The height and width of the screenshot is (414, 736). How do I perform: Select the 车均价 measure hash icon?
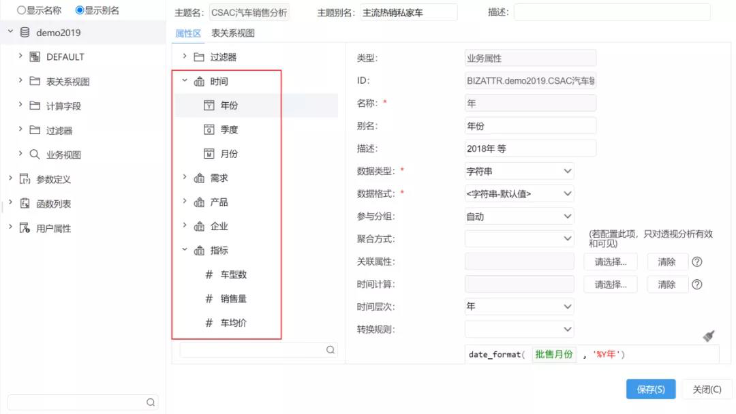click(x=209, y=323)
